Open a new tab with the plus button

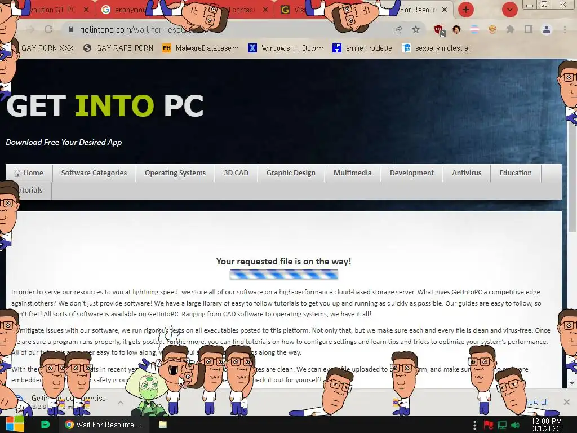coord(466,10)
